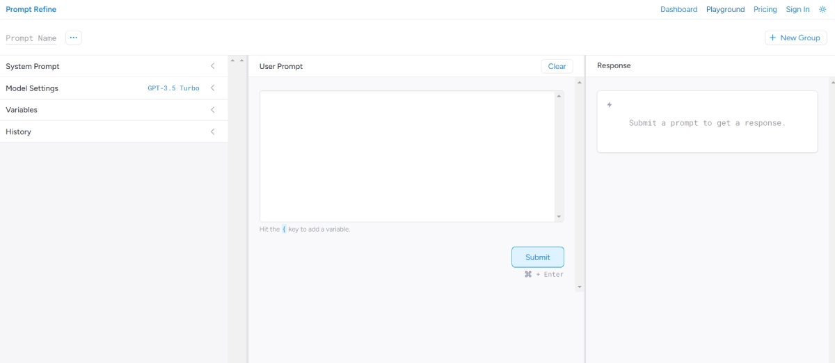Viewport: 835px width, 363px height.
Task: Click inside the User Prompt text area
Action: [x=407, y=156]
